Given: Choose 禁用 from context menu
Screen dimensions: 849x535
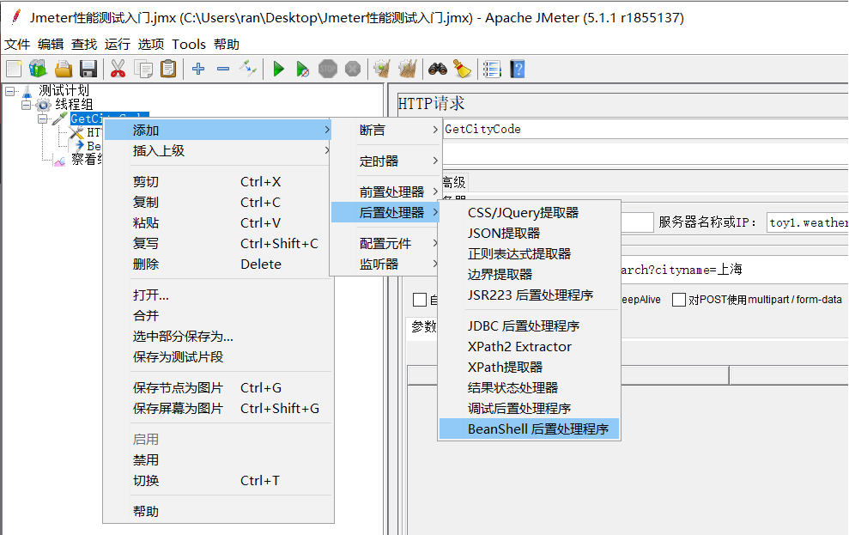Looking at the screenshot, I should tap(218, 460).
